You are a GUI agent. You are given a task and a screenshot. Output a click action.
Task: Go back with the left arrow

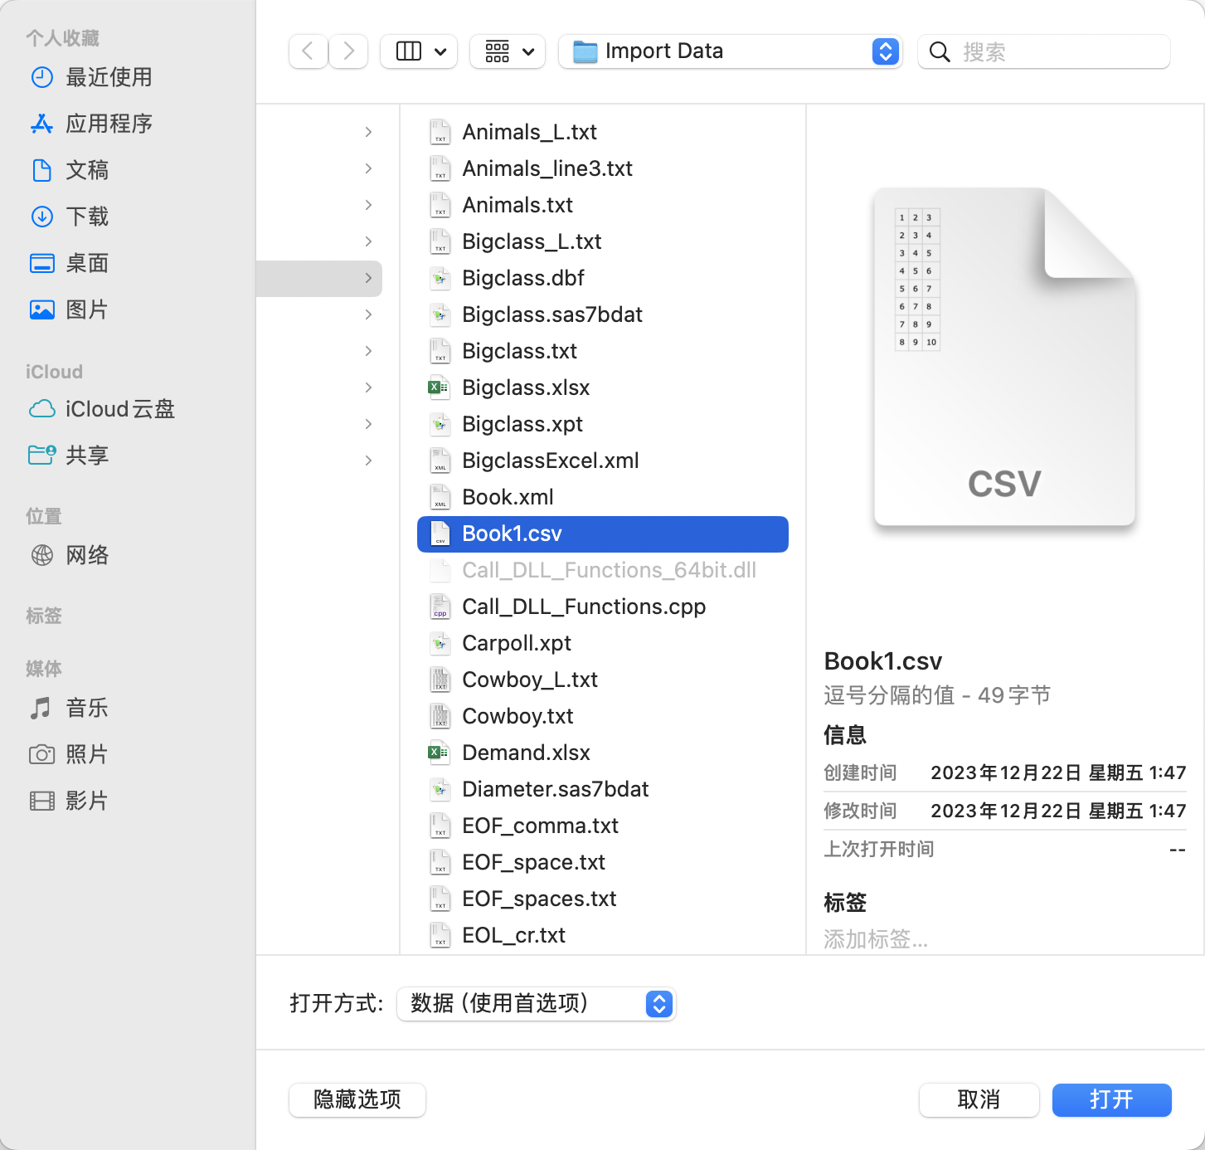(309, 51)
